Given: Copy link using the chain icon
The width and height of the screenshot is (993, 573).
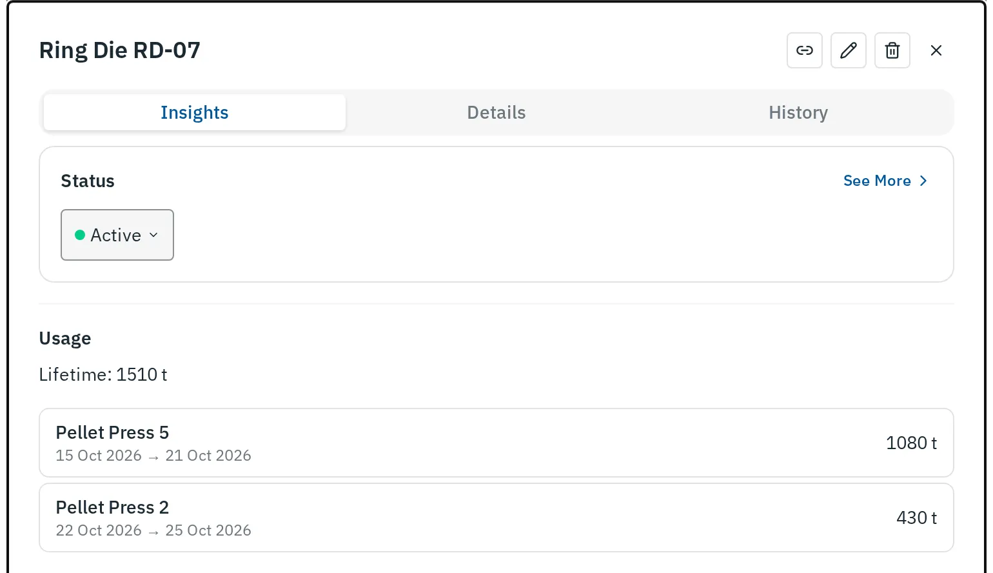Looking at the screenshot, I should (x=805, y=50).
